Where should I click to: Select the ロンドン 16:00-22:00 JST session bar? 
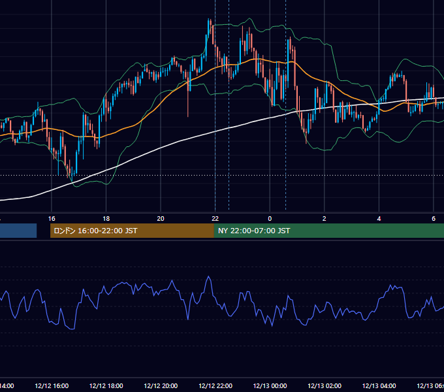click(x=132, y=231)
